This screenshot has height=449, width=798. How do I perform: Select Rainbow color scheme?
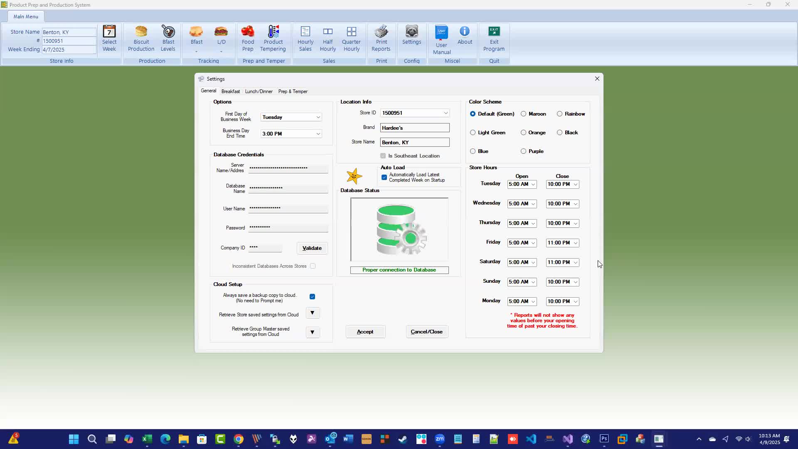560,114
